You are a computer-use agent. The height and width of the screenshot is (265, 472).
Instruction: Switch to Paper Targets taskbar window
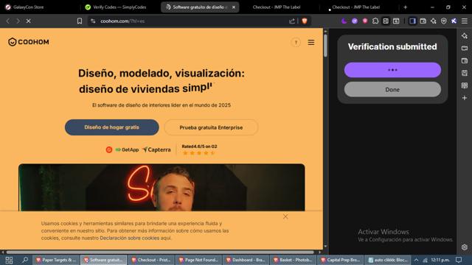(x=56, y=260)
